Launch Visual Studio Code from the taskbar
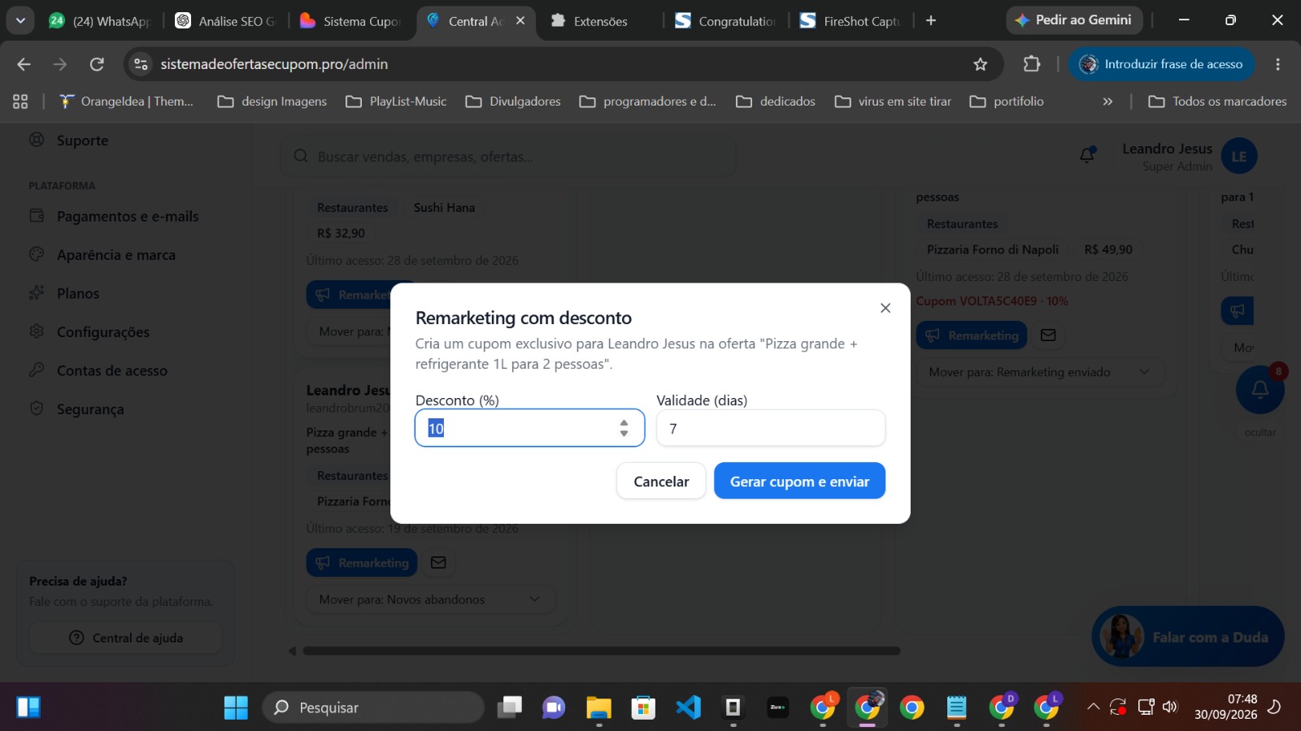 click(x=688, y=707)
